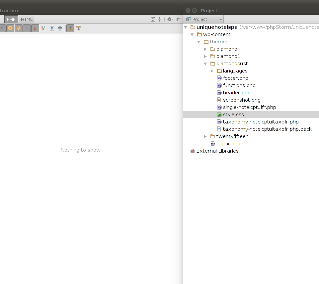
Task: Select taxonomy-hotelcptuitaxofr.php.back file name
Action: [267, 129]
